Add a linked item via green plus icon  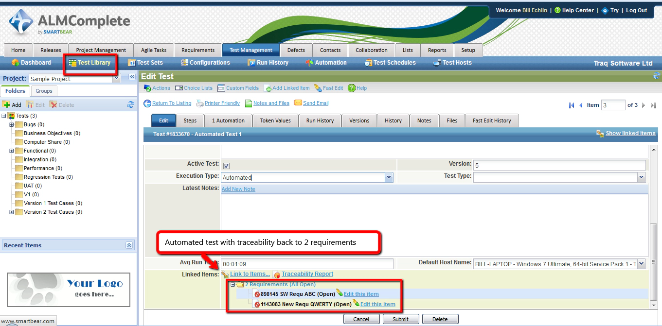[x=269, y=88]
